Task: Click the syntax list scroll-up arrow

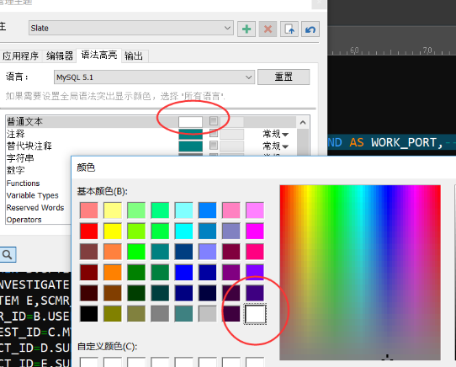Action: pyautogui.click(x=303, y=123)
